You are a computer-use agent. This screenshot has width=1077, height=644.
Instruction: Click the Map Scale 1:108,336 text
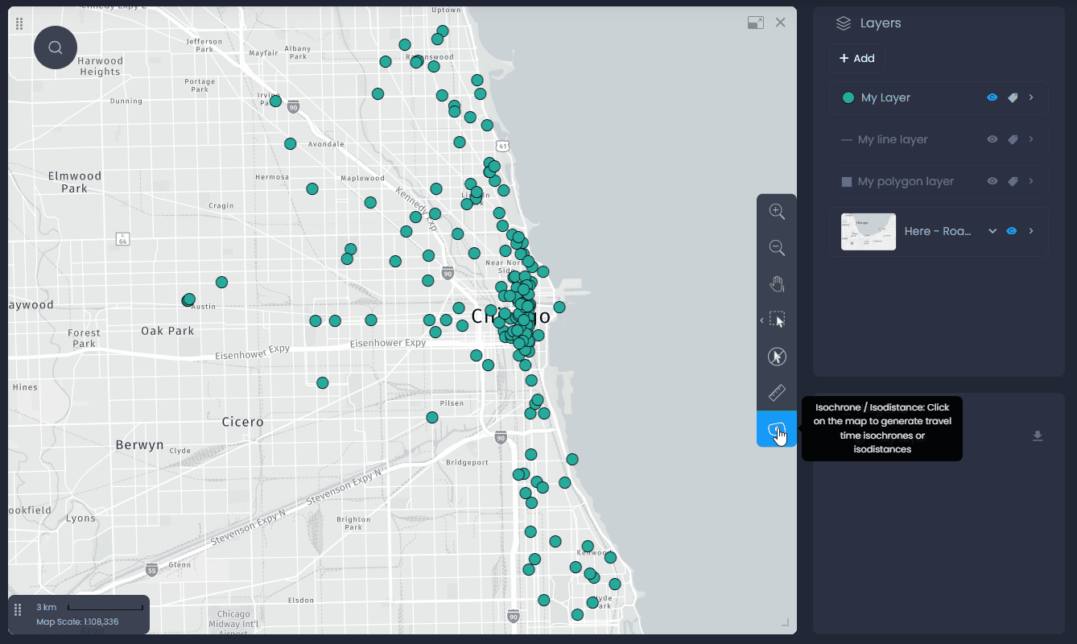(x=77, y=621)
